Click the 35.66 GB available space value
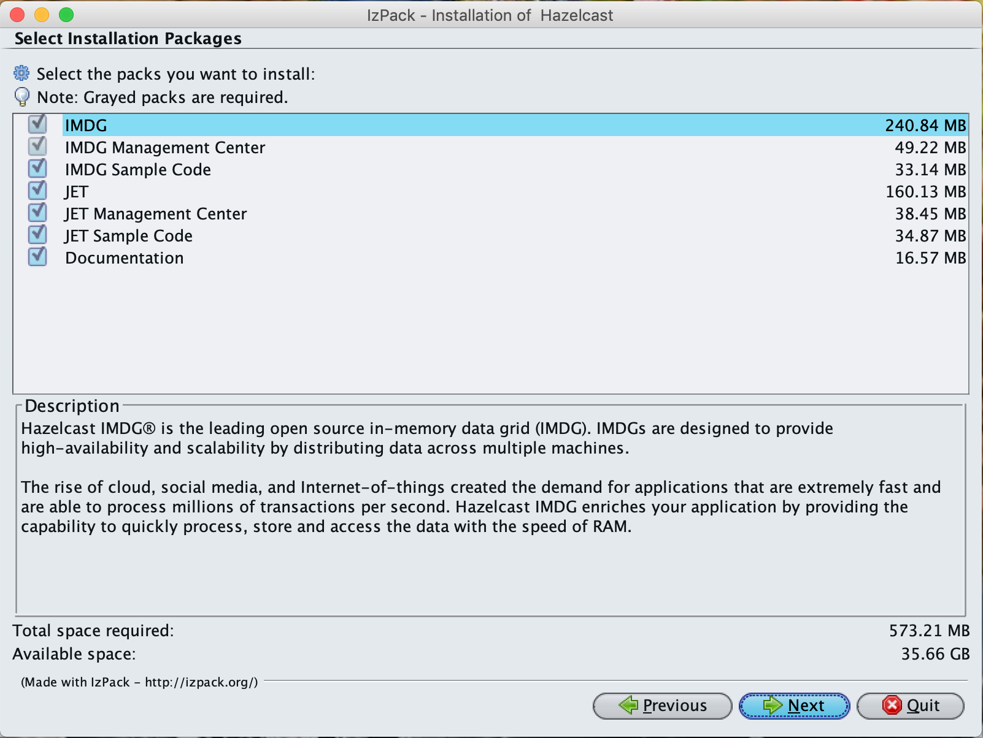Viewport: 983px width, 738px height. coord(935,654)
